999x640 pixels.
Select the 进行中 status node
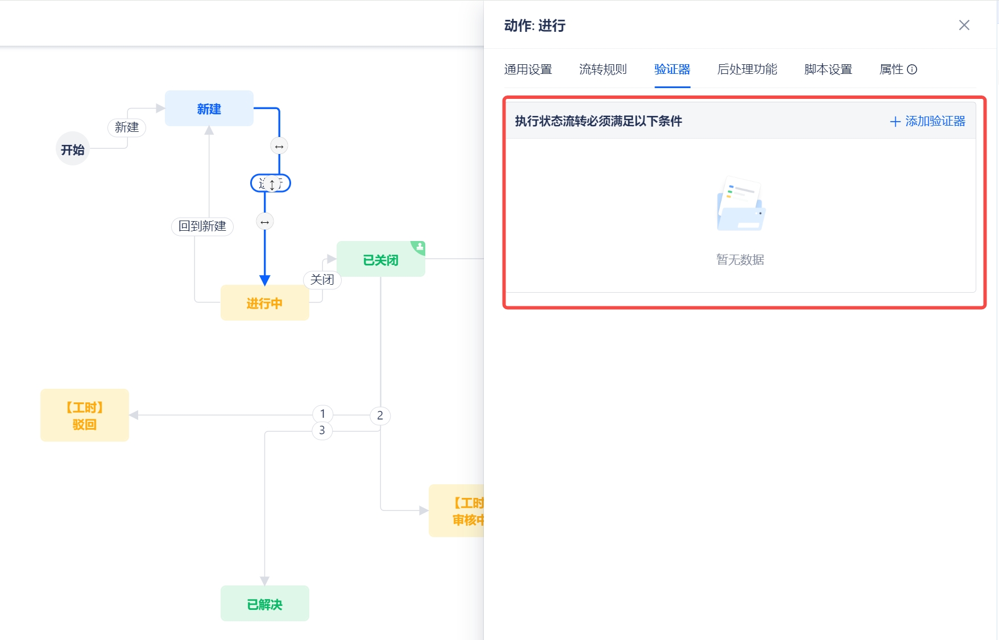click(264, 302)
